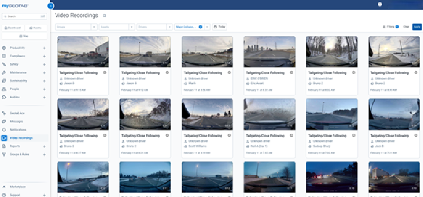Screen dimensions: 423x197
Task: Open the People menu label
Action: (14, 89)
